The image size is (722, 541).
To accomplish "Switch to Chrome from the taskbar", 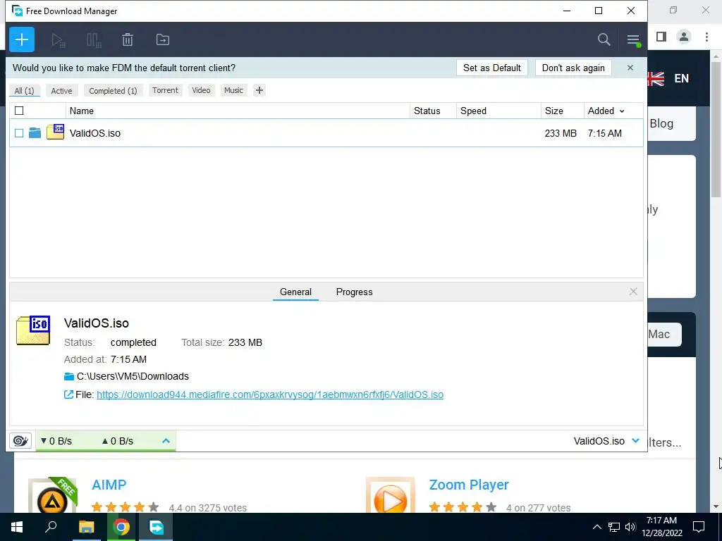I will pos(121,527).
